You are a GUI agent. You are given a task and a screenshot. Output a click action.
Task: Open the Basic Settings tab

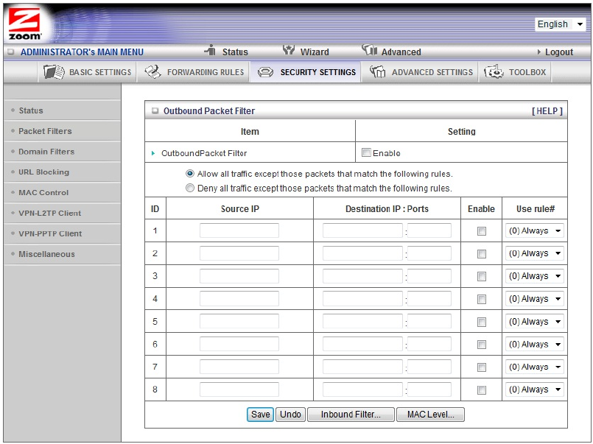(87, 72)
